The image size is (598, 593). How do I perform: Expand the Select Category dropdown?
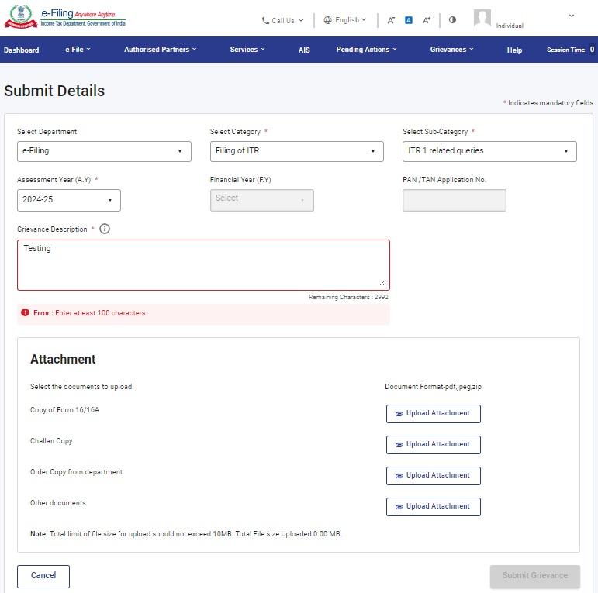click(x=296, y=151)
